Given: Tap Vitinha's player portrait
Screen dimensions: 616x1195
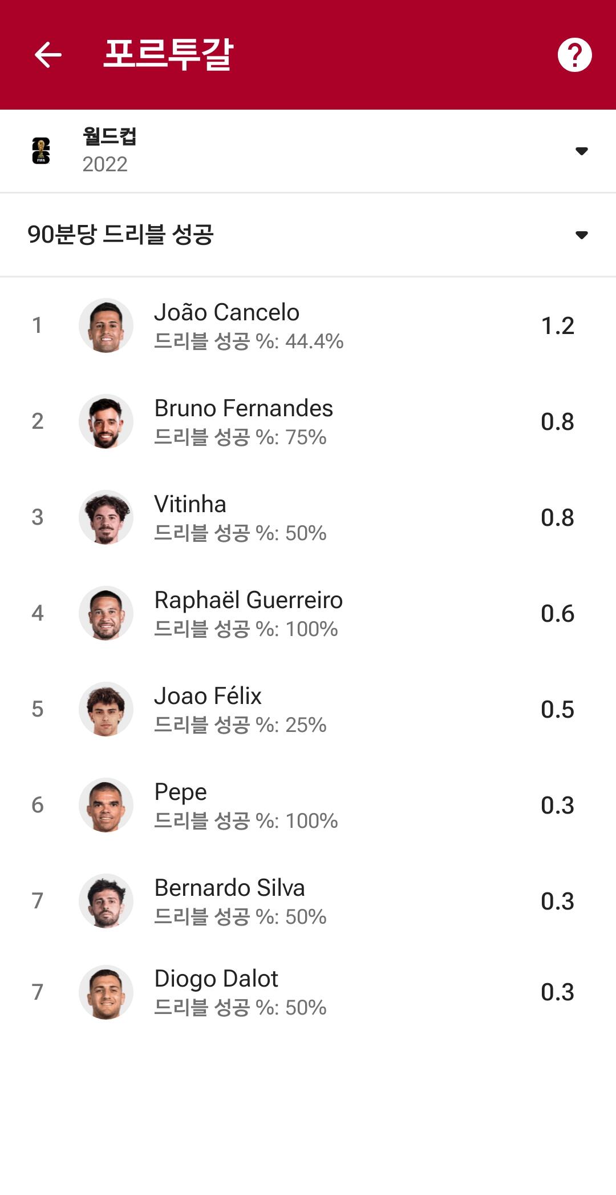Looking at the screenshot, I should (106, 517).
